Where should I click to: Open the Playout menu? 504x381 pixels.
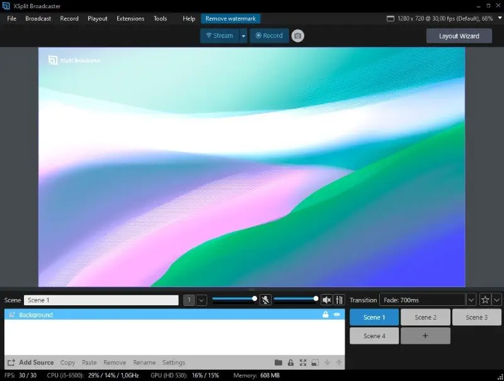coord(98,18)
